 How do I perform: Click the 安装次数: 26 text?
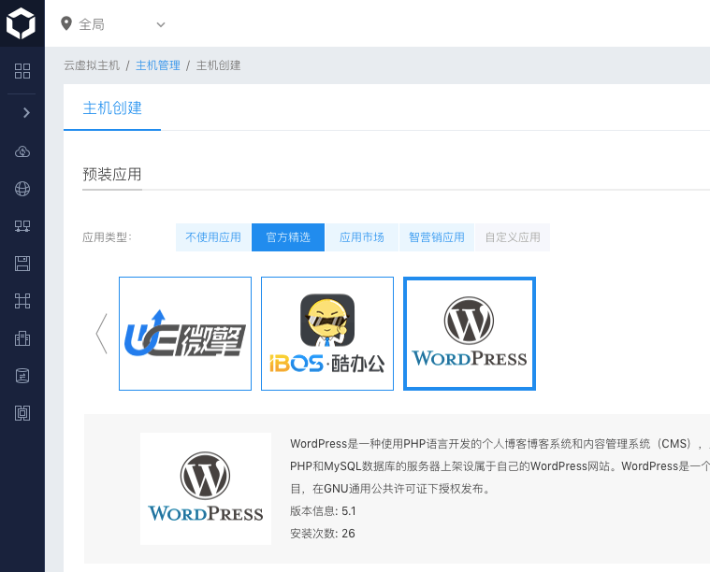point(323,534)
